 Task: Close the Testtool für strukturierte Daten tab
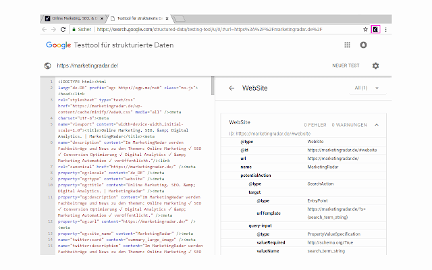[x=167, y=19]
